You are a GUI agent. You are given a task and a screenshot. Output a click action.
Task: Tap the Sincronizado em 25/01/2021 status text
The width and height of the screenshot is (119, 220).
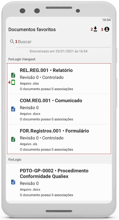tap(58, 51)
